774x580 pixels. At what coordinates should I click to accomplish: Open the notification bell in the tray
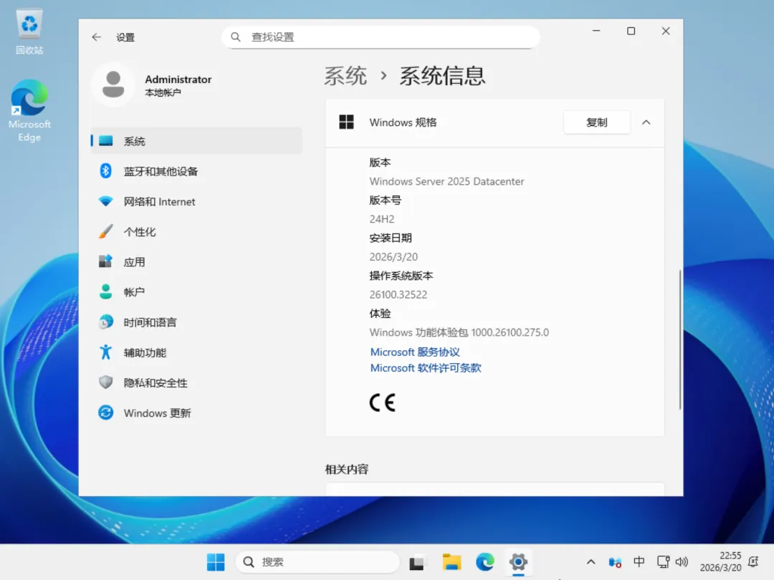[753, 562]
